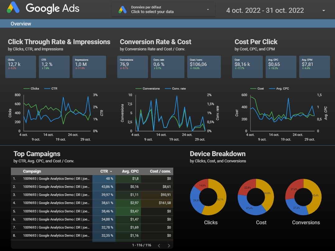Select the Overview tab
335x251 pixels.
[x=21, y=24]
